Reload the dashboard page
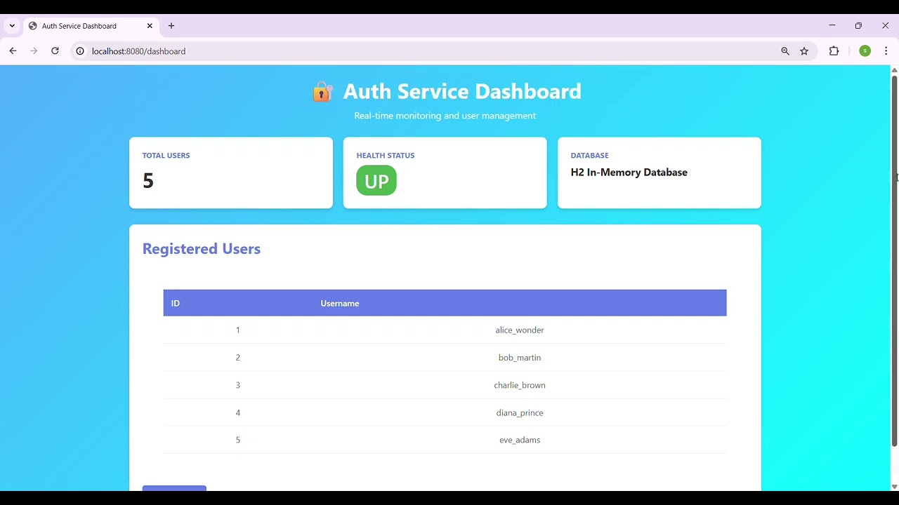Screen dimensions: 899x505 pos(55,51)
